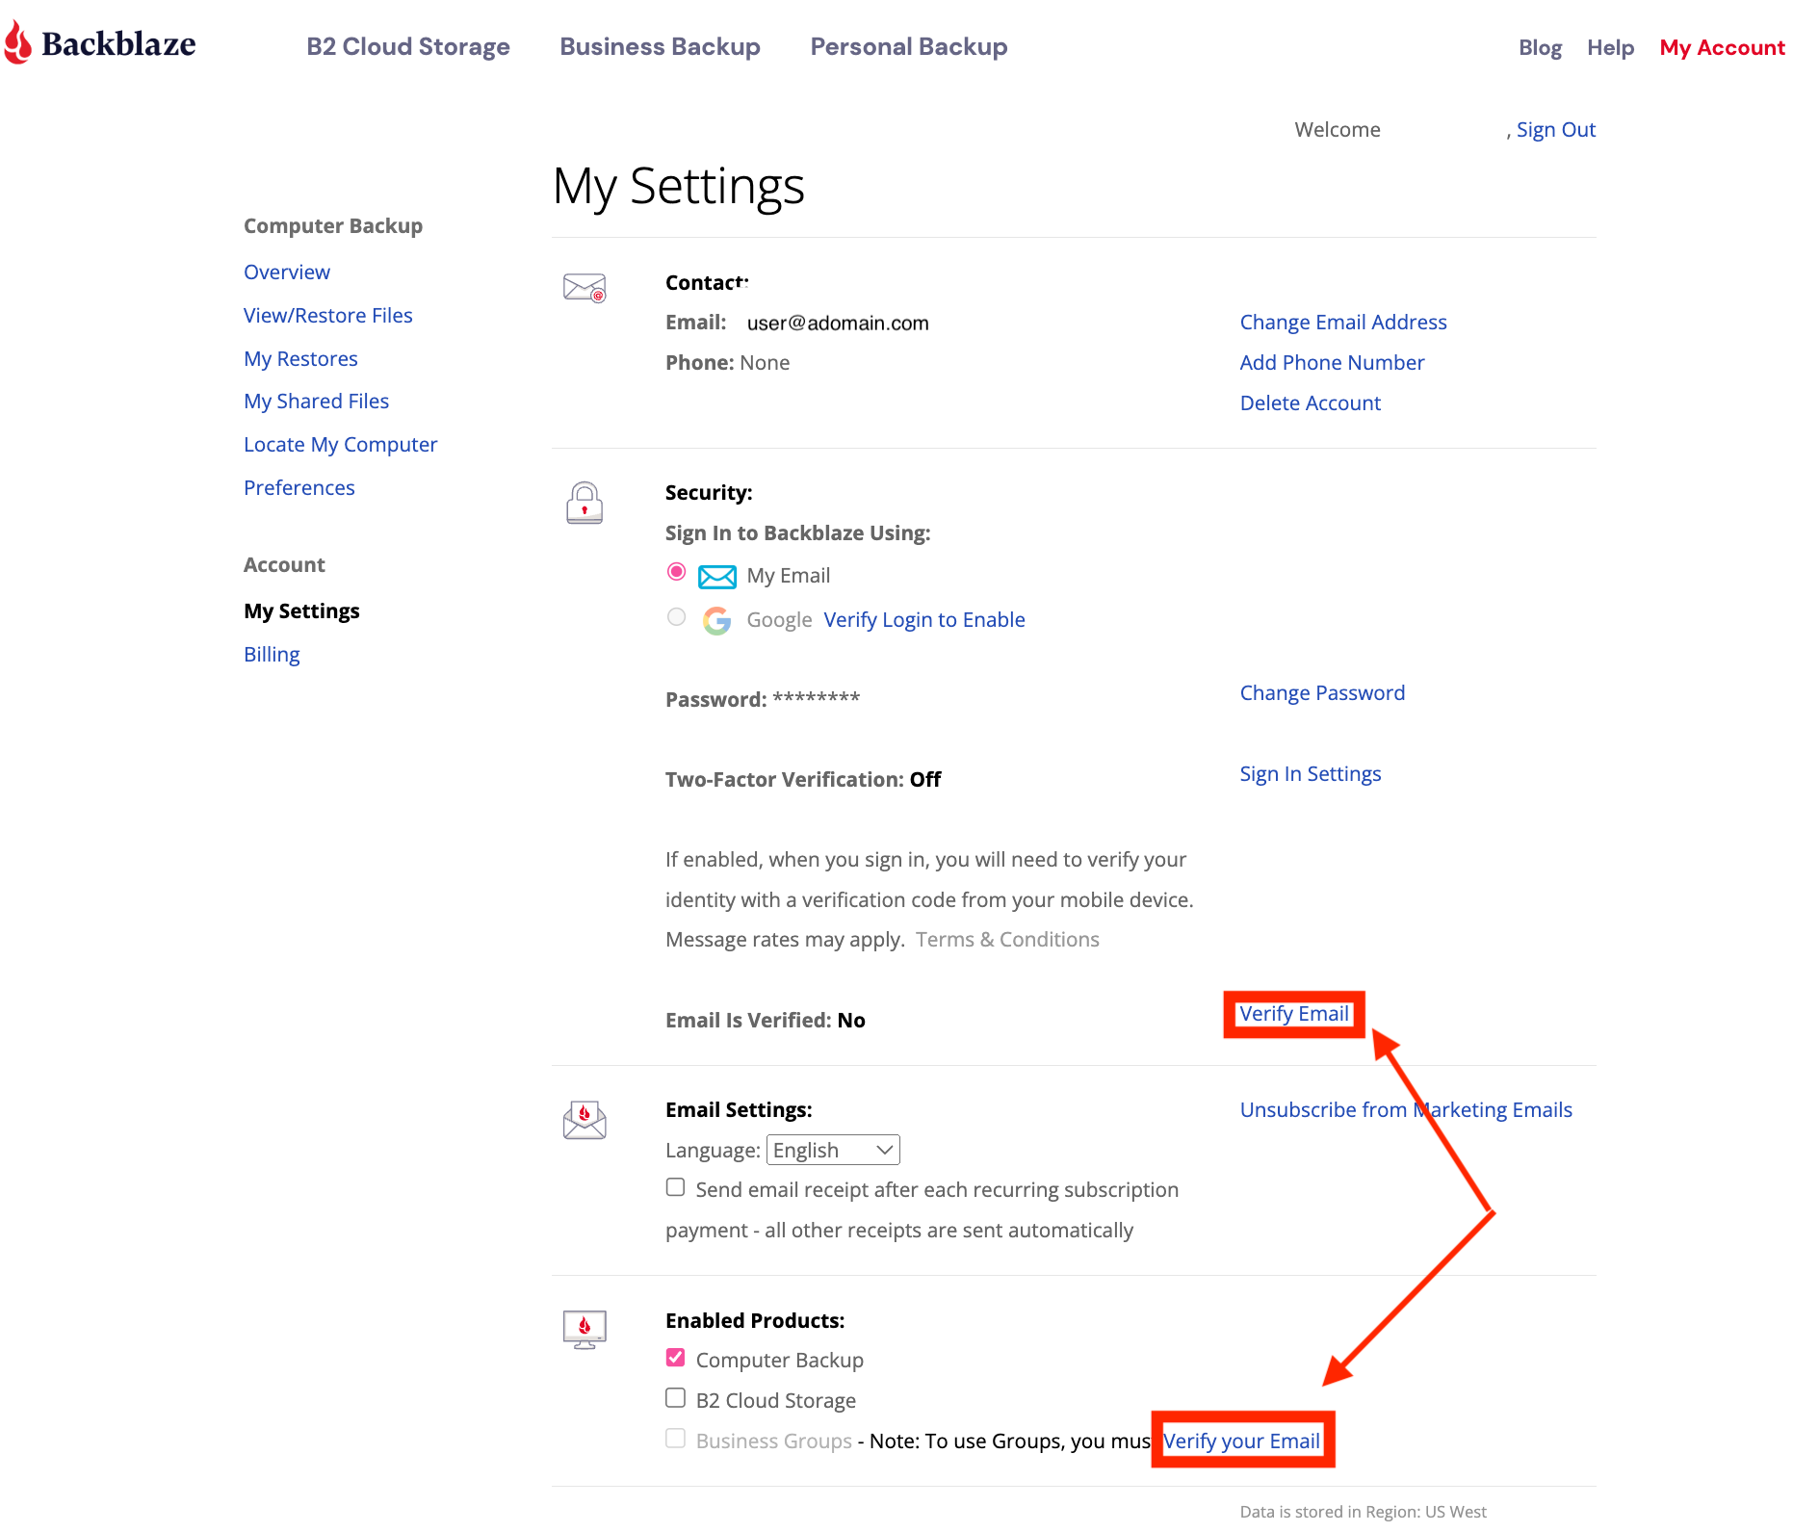The width and height of the screenshot is (1819, 1532).
Task: Click the Sign Out link
Action: coord(1556,129)
